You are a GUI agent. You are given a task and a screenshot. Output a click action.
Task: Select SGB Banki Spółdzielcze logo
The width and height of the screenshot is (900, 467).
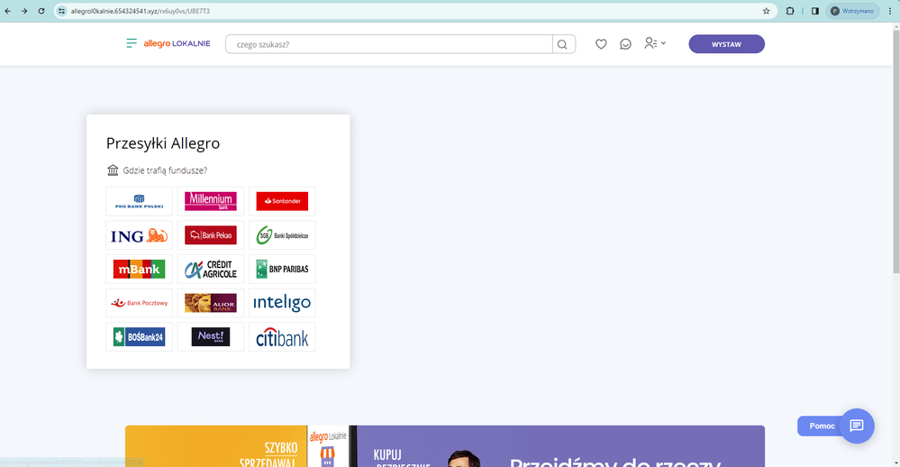point(282,235)
